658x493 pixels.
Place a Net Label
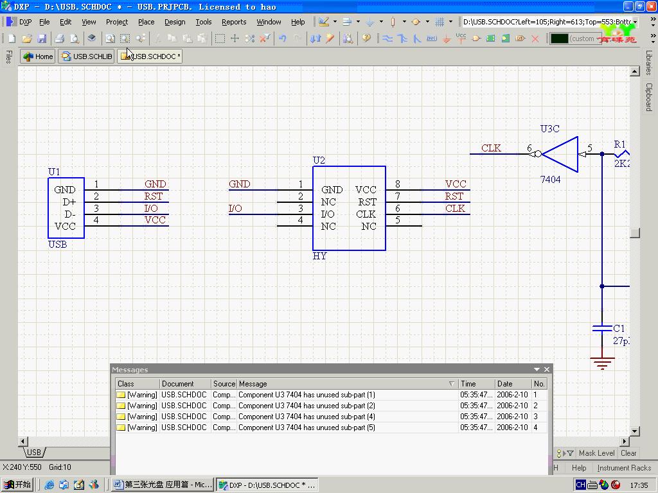431,39
